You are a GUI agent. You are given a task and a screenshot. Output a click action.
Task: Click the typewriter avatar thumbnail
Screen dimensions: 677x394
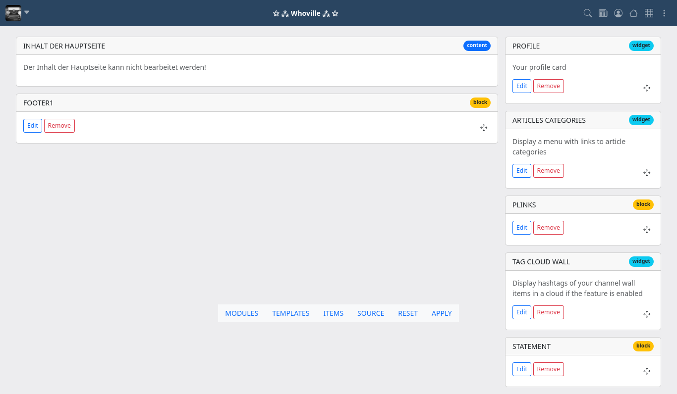(x=13, y=13)
